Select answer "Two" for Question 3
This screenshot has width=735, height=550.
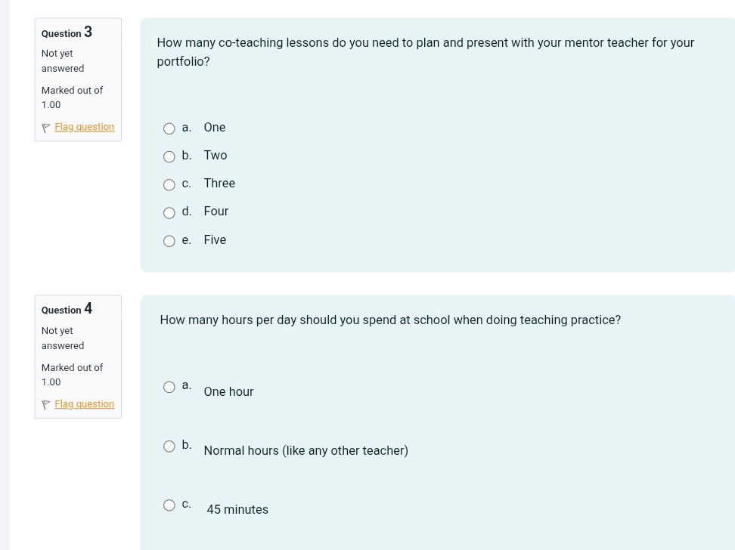tap(169, 156)
